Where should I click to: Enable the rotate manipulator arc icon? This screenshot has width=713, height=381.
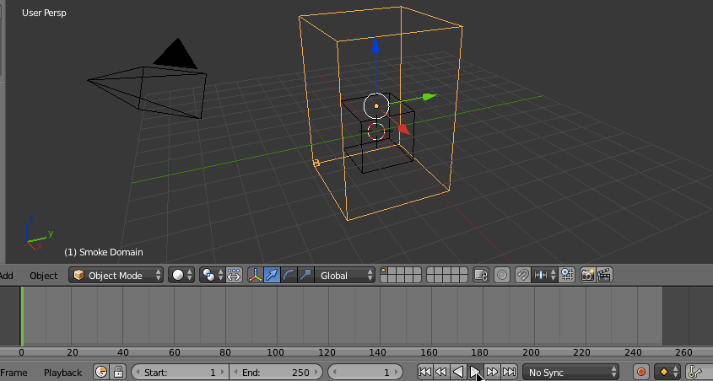tap(289, 275)
